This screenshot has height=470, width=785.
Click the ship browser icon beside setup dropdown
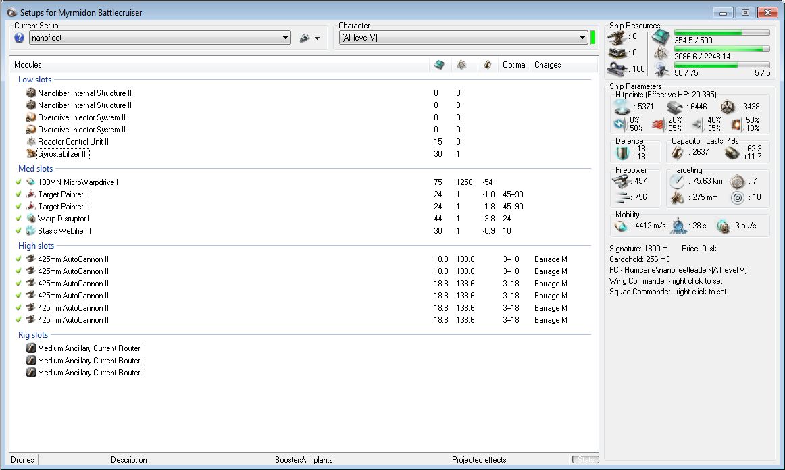[x=305, y=38]
